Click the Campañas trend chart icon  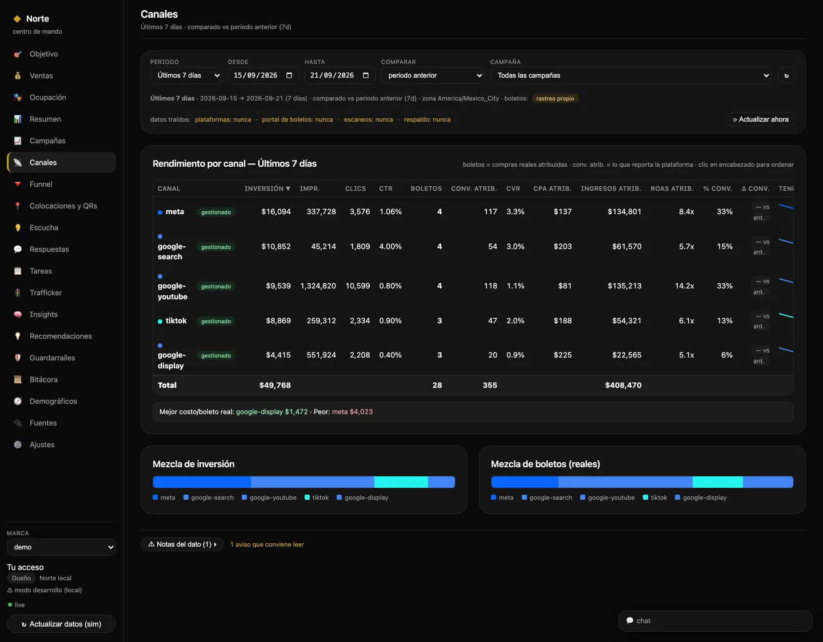point(18,141)
